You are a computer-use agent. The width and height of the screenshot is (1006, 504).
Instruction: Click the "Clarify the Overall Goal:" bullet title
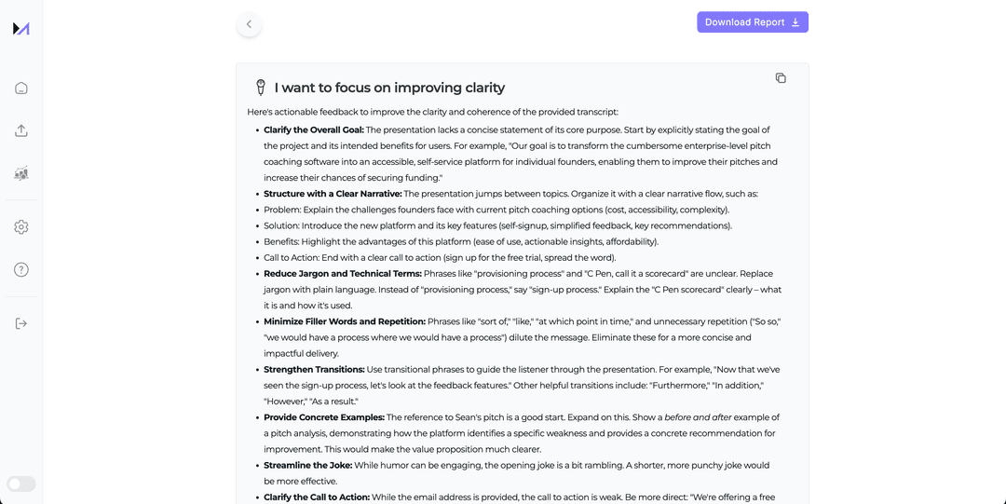pos(314,130)
